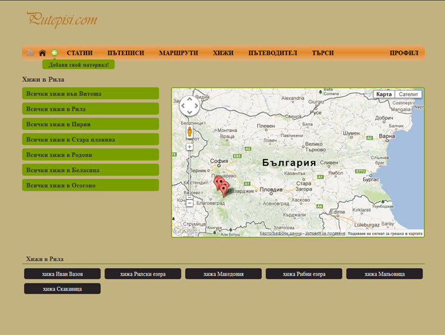Go to the home page icon
The image size is (445, 335).
(x=43, y=53)
